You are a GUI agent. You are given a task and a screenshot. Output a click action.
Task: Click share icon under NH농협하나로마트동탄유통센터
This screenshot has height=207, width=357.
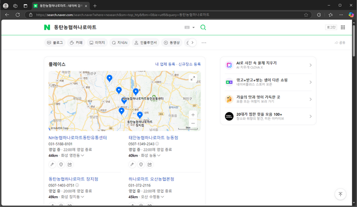pos(70,164)
